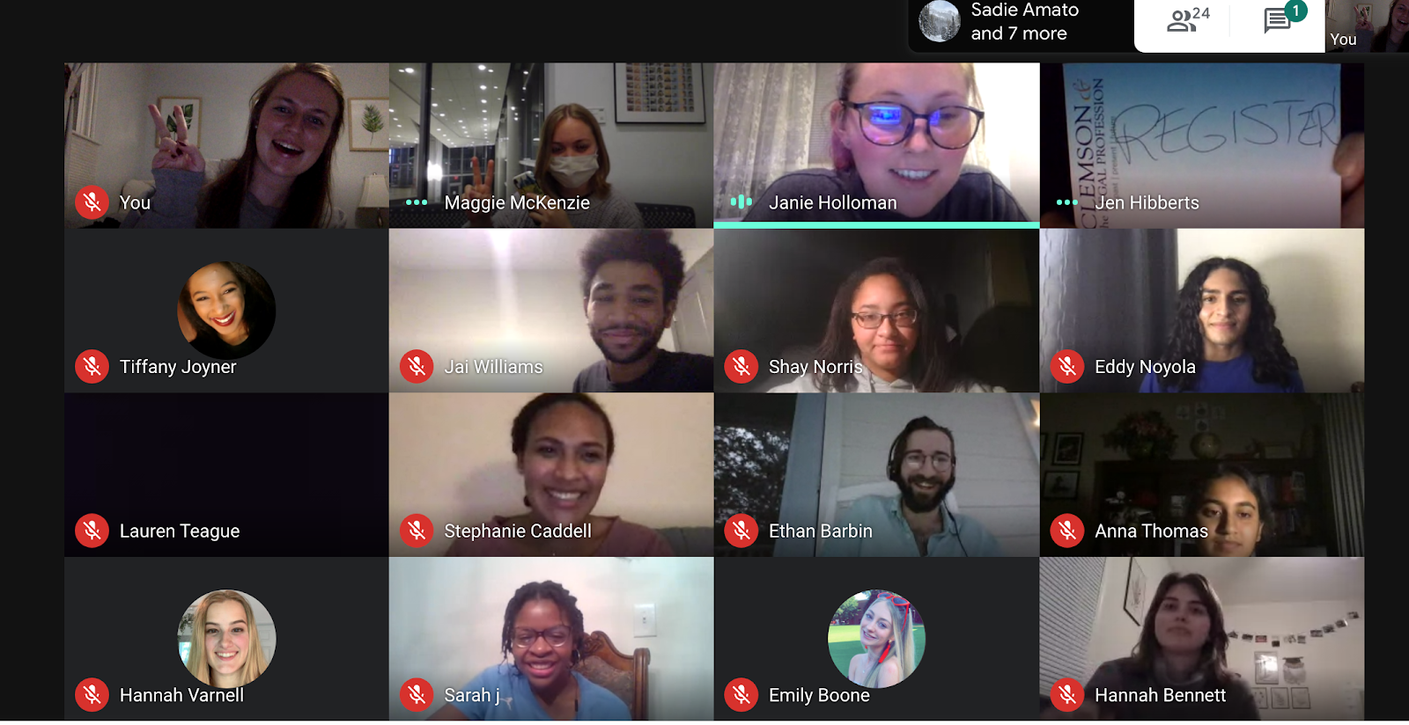1409x725 pixels.
Task: Select Eddy Noyola's video tile
Action: click(1202, 311)
